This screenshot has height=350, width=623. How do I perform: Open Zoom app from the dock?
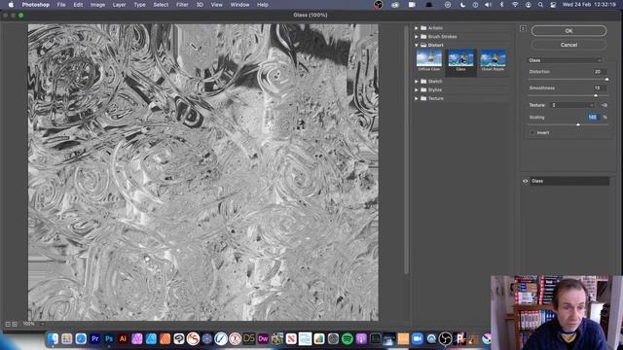pos(418,339)
